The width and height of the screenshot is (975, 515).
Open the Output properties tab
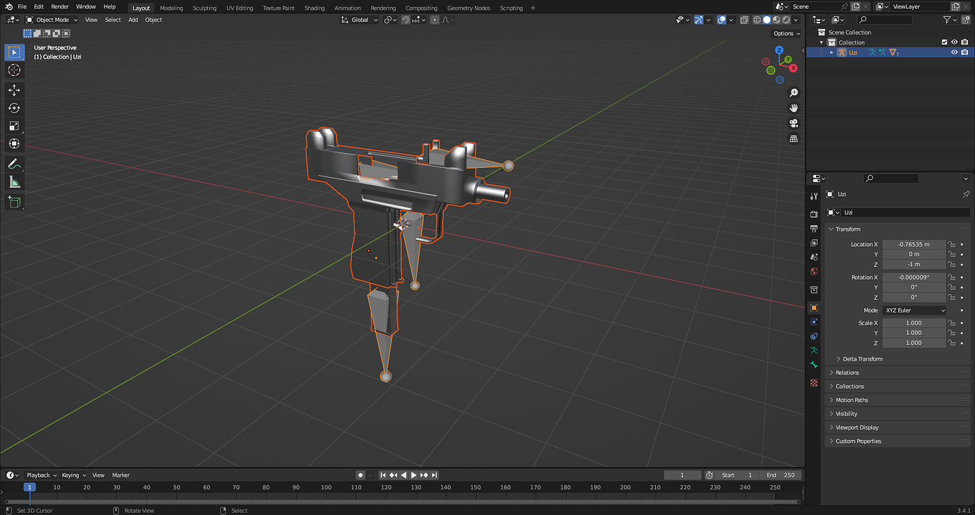coord(814,228)
